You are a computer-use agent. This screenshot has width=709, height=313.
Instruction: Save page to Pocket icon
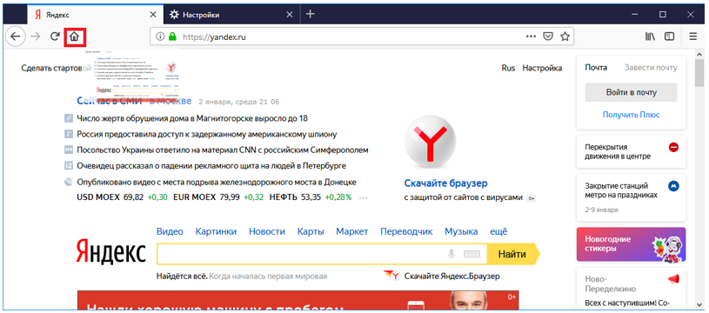547,37
